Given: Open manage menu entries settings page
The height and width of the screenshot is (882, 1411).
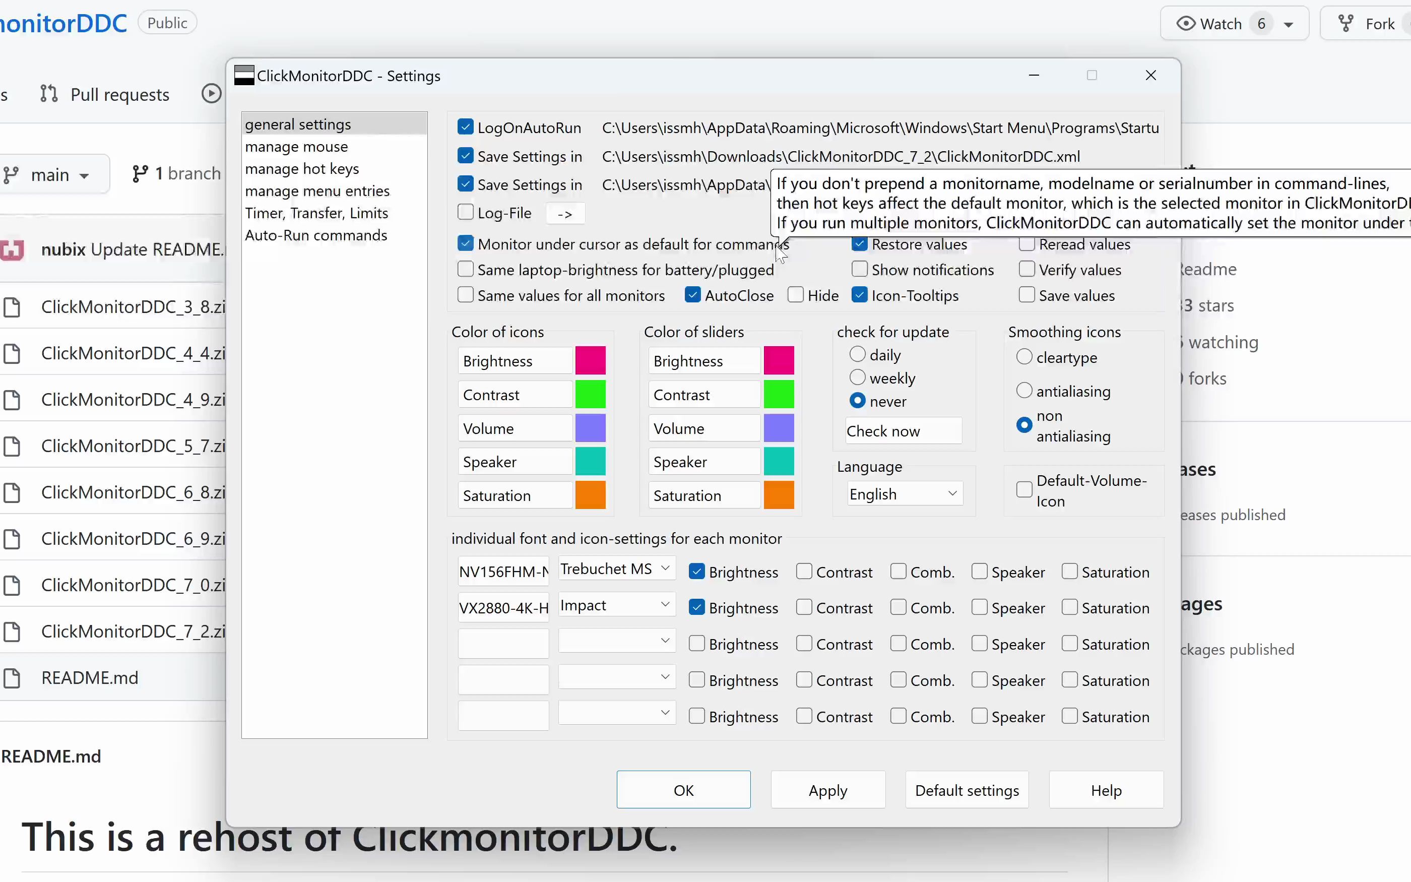Looking at the screenshot, I should (x=335, y=191).
